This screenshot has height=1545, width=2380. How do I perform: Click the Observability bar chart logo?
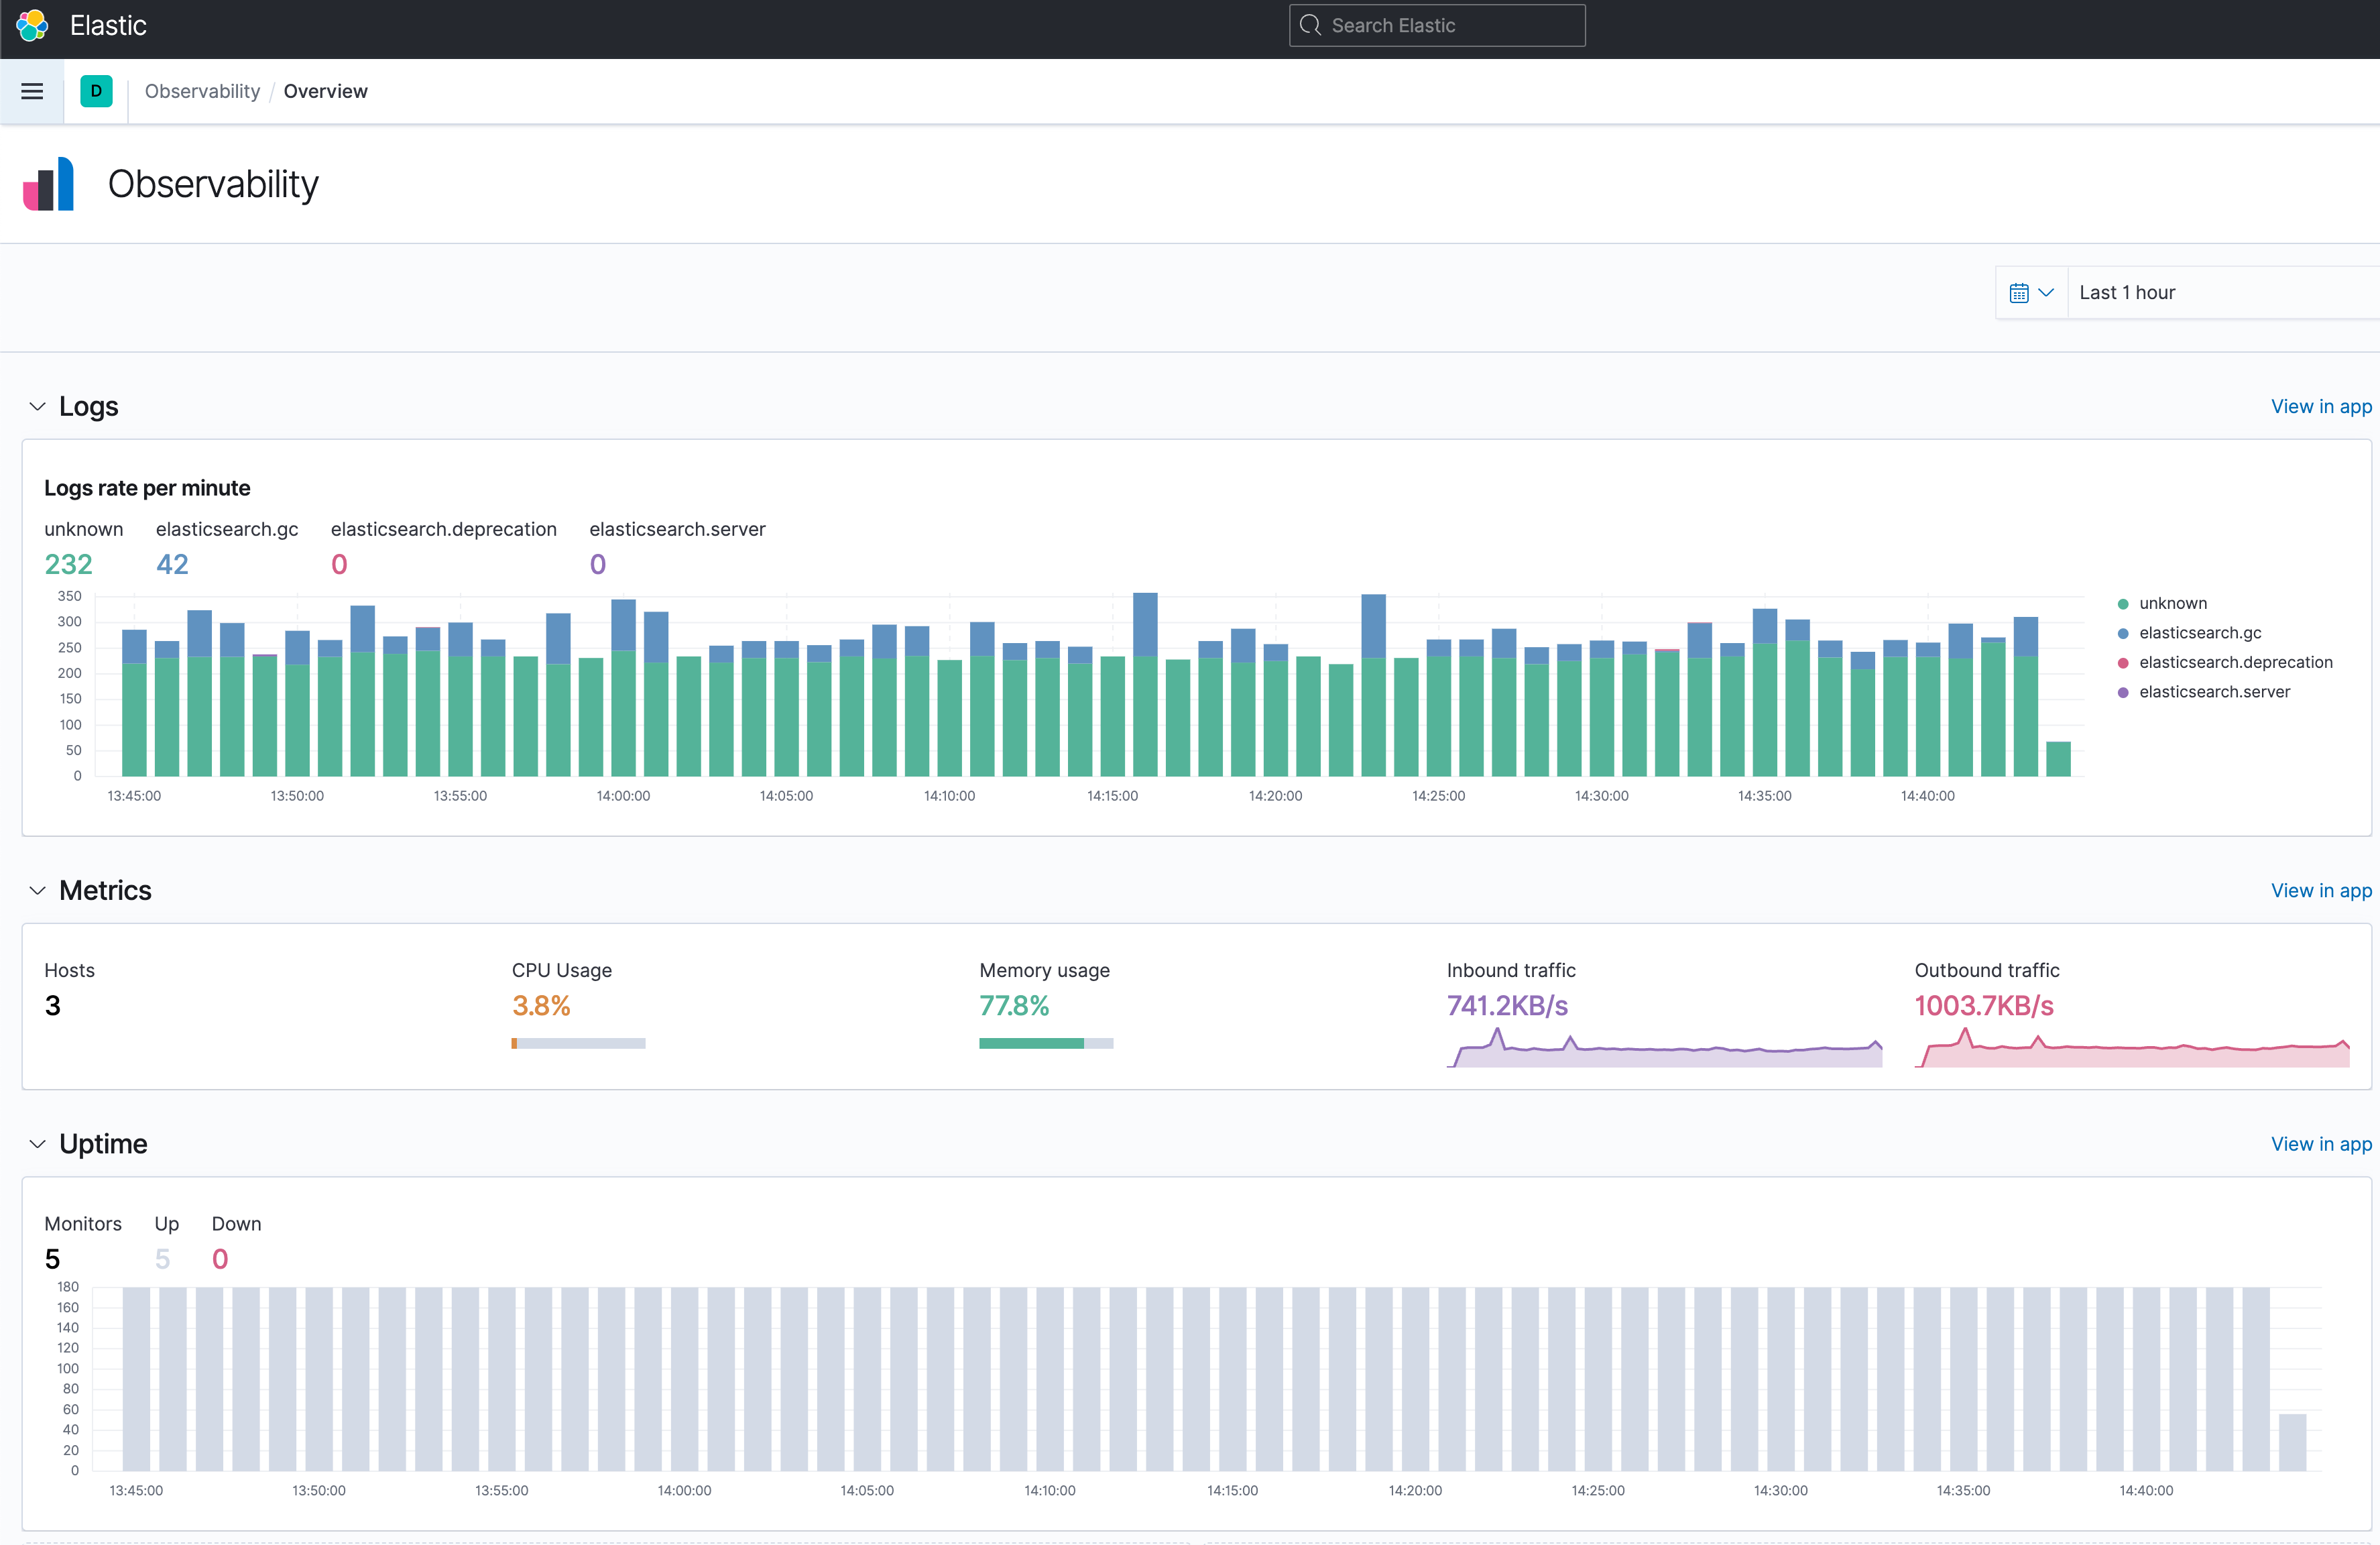coord(49,184)
